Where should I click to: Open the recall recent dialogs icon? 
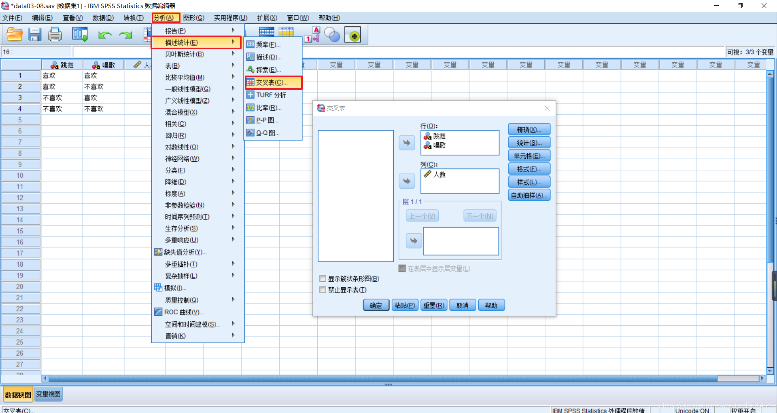[x=80, y=35]
